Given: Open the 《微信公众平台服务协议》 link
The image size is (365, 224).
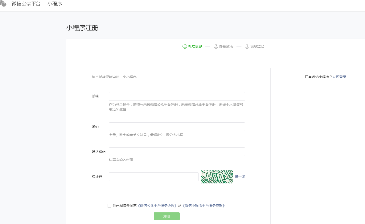Looking at the screenshot, I should tap(157, 206).
